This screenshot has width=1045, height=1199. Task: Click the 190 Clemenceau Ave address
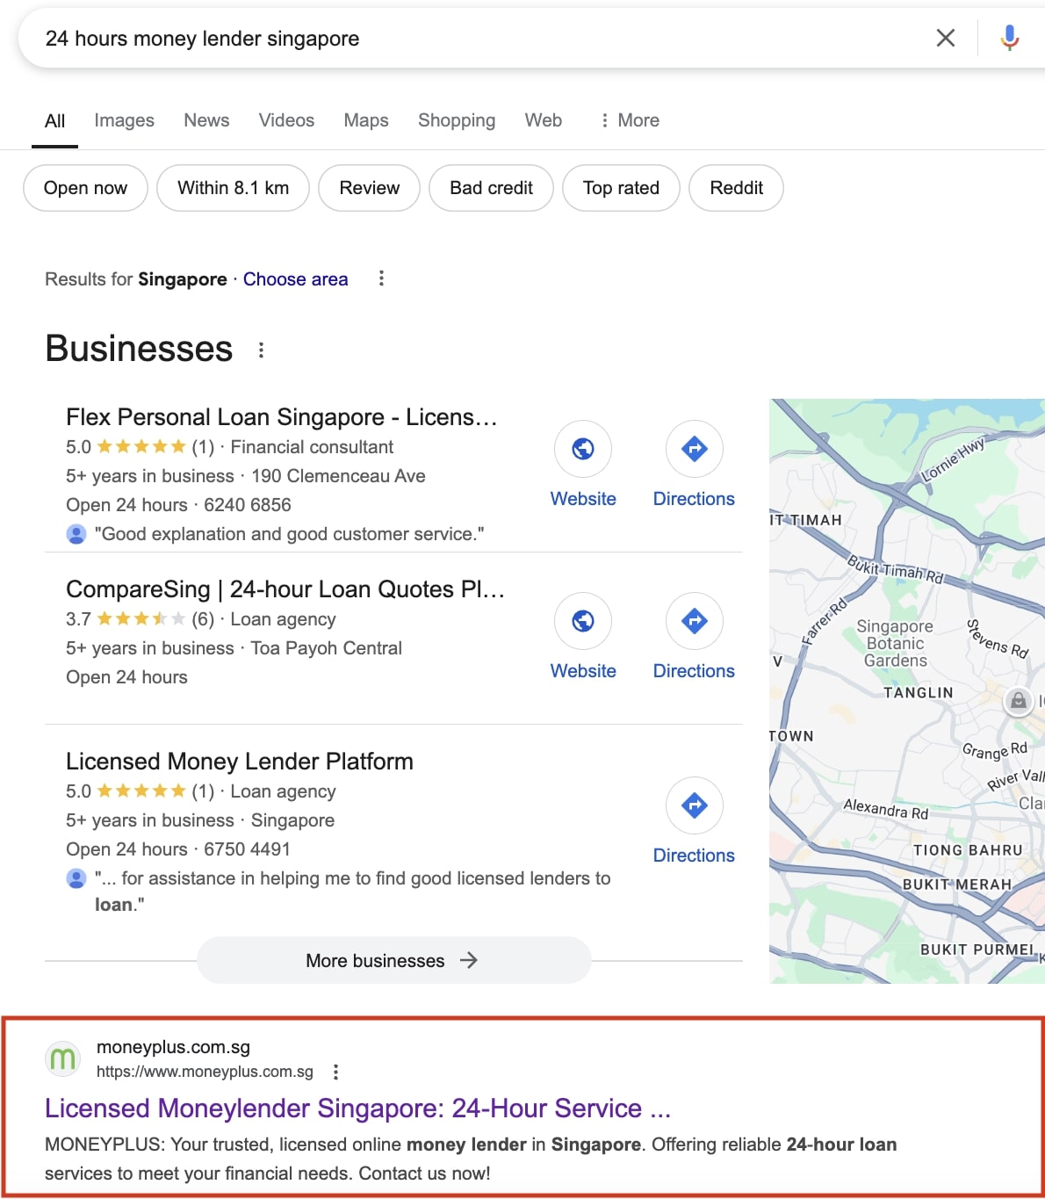click(338, 476)
